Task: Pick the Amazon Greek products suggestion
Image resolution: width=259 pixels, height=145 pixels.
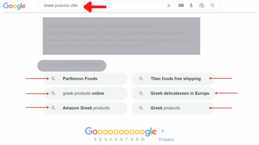Action: tap(85, 108)
